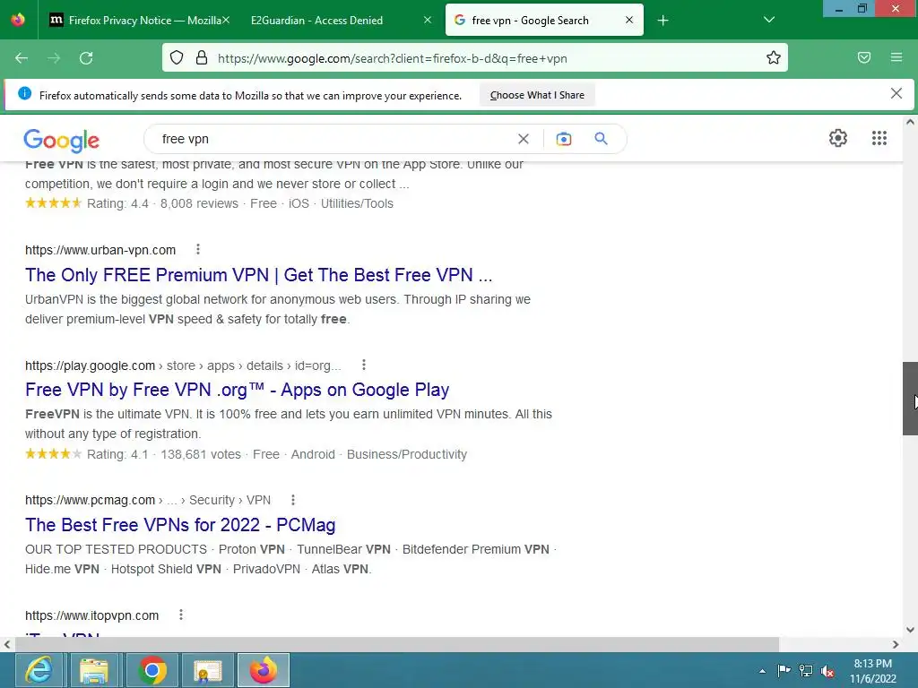Open more options for itopvpn.com result
The width and height of the screenshot is (918, 688).
(181, 615)
